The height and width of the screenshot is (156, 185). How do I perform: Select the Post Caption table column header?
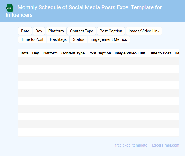tap(100, 53)
